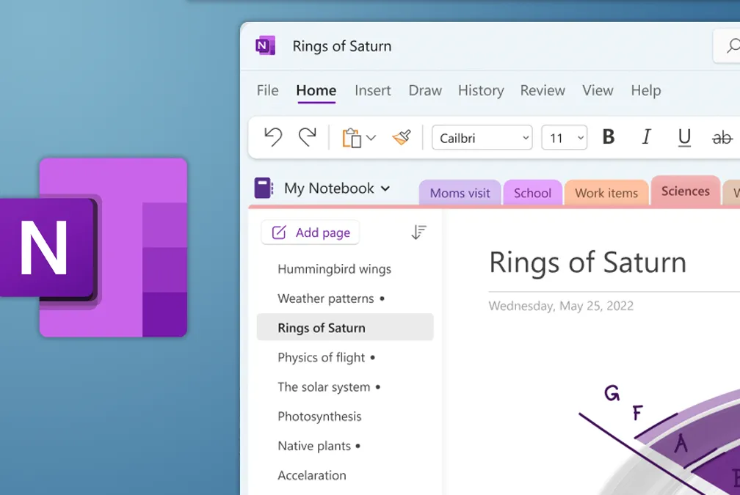This screenshot has height=495, width=740.
Task: Click the Rings of Saturn page title
Action: click(587, 262)
